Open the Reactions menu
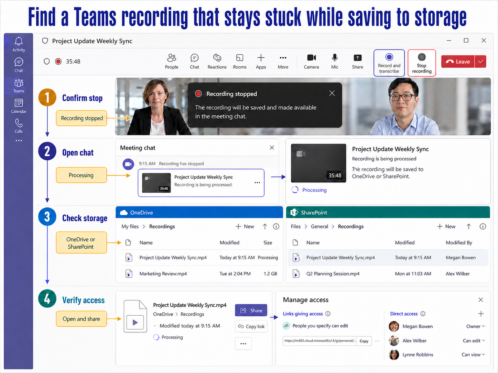Screen dimensions: 498x373 (x=217, y=61)
